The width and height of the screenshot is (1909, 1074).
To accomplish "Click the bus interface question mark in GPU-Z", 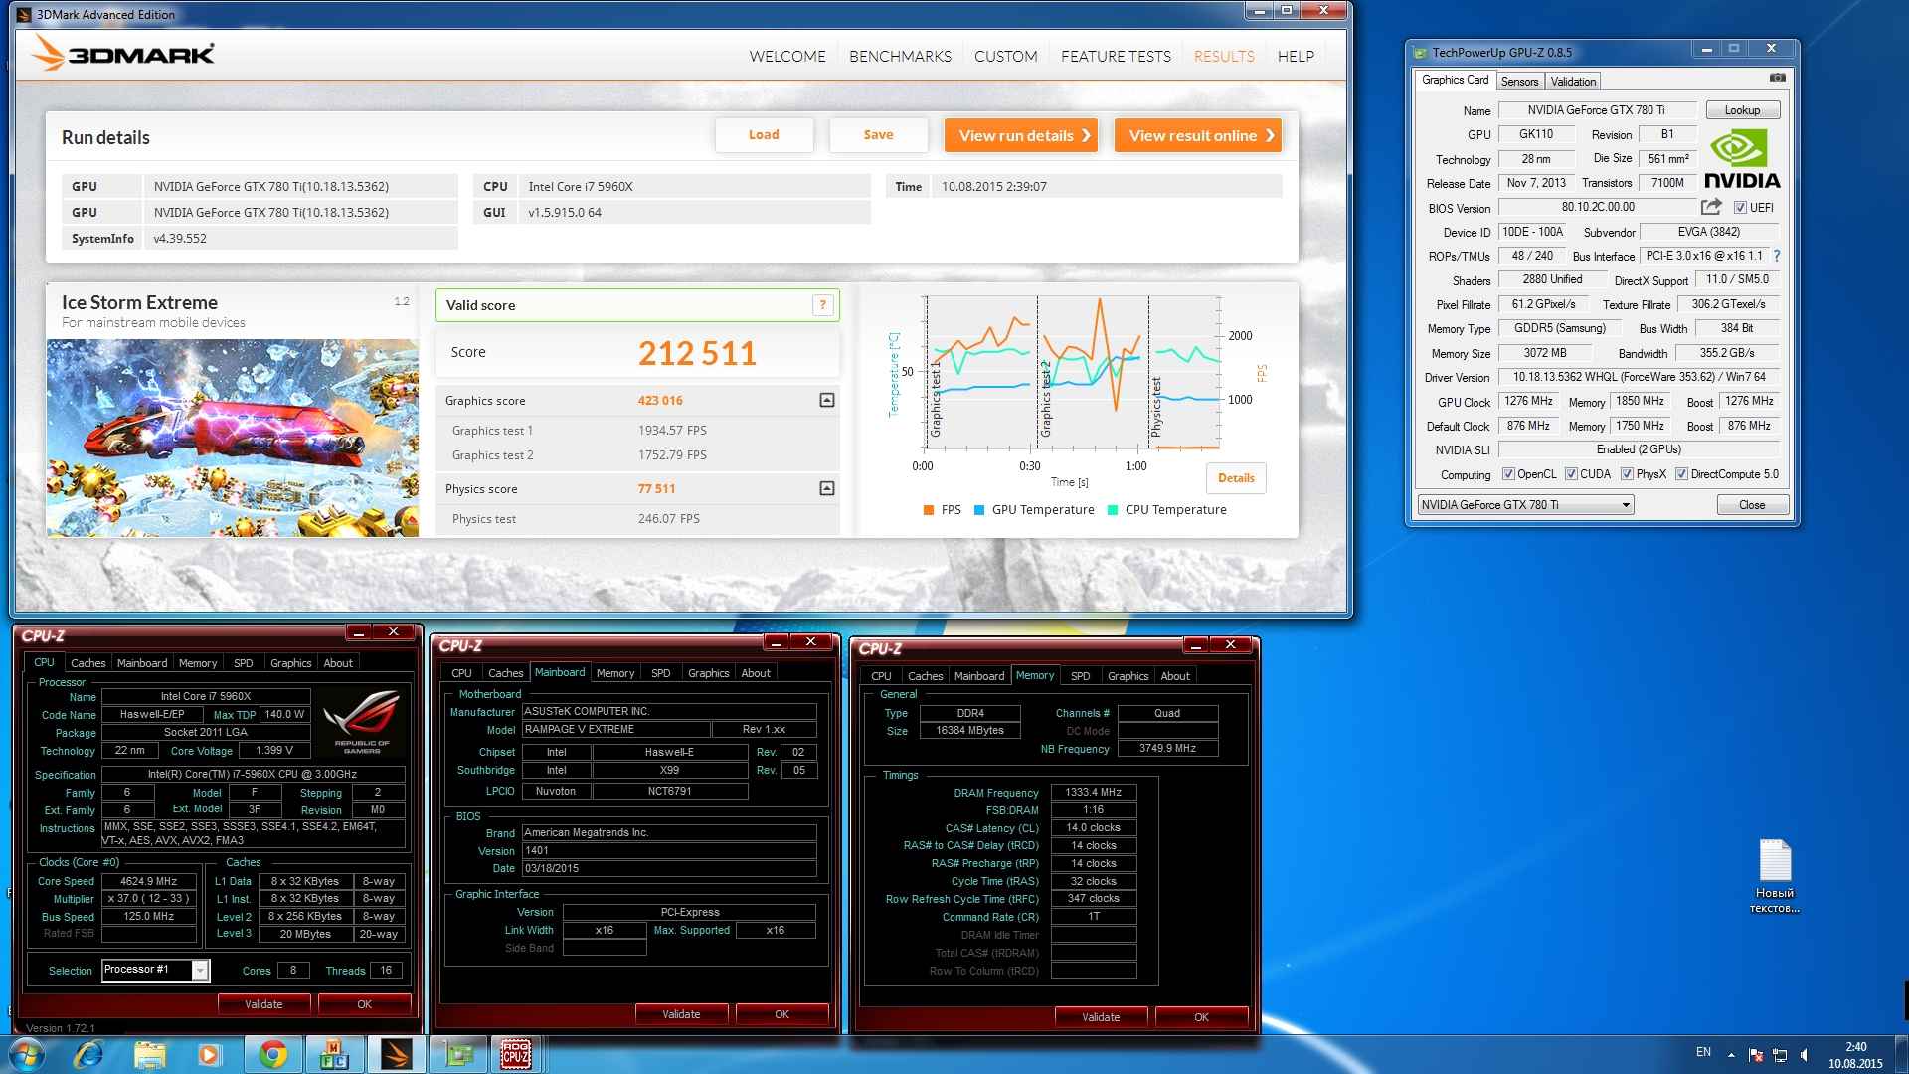I will (1777, 256).
